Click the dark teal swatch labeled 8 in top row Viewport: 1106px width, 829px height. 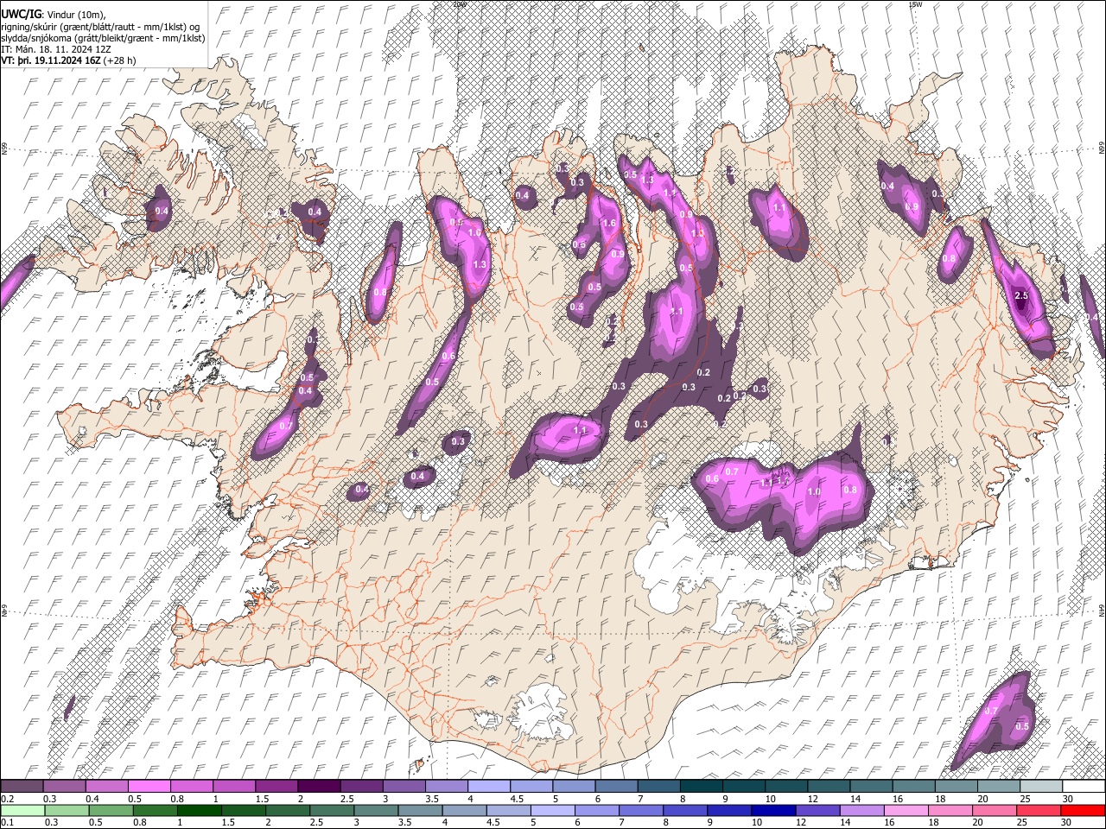[701, 787]
